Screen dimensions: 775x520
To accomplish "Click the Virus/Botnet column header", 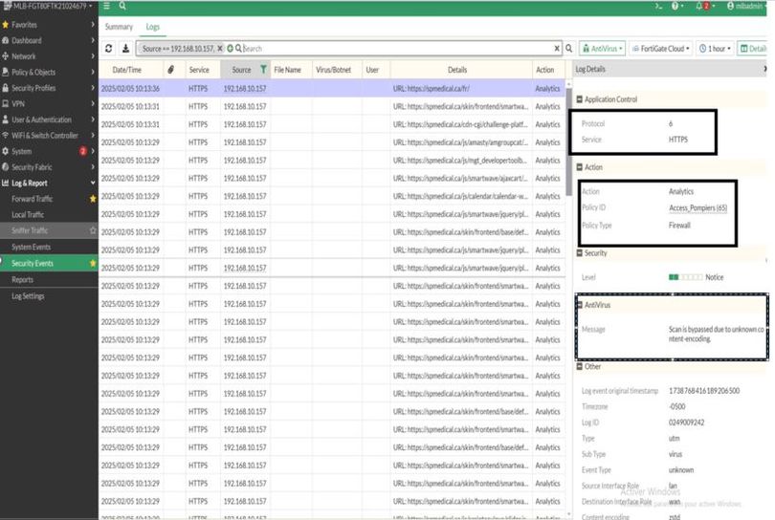I will [x=334, y=70].
